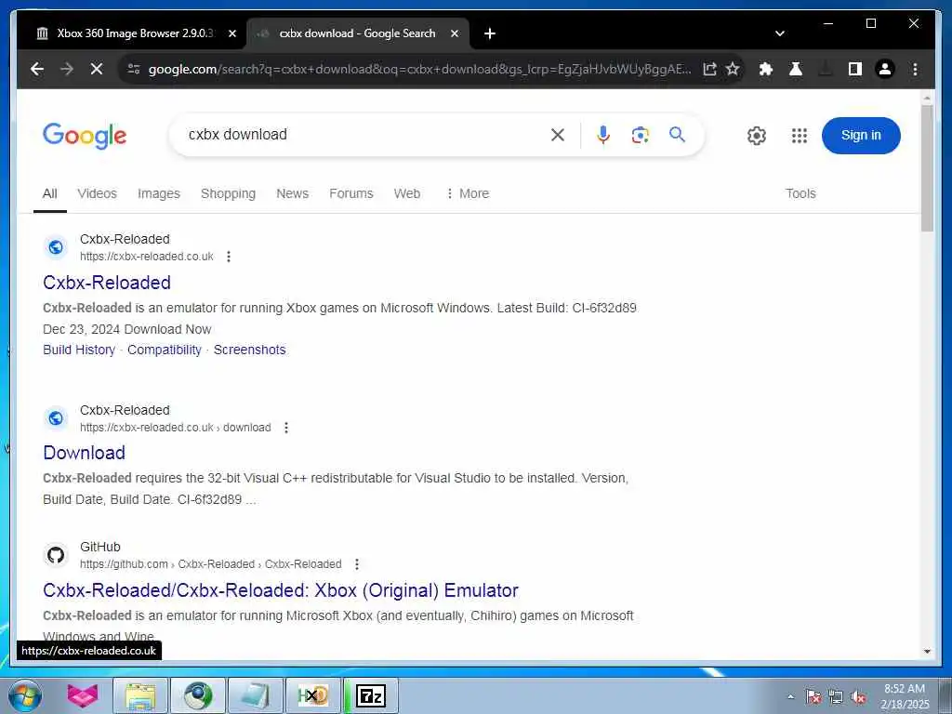Select the Videos search tab

tap(97, 193)
